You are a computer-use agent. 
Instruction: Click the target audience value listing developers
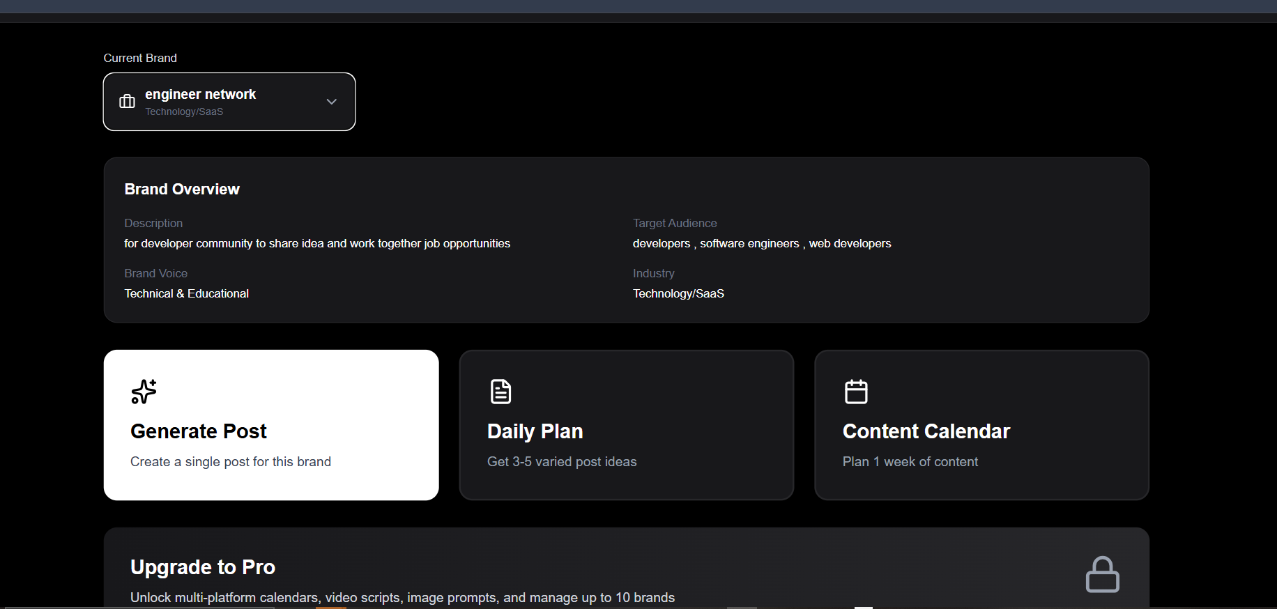[x=762, y=244]
